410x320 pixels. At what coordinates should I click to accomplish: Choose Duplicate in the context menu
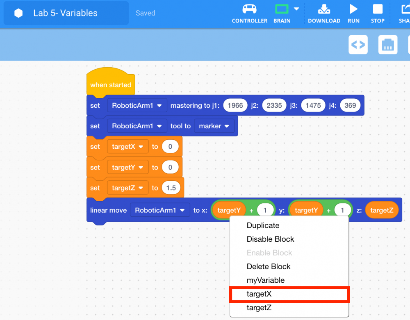click(x=263, y=225)
